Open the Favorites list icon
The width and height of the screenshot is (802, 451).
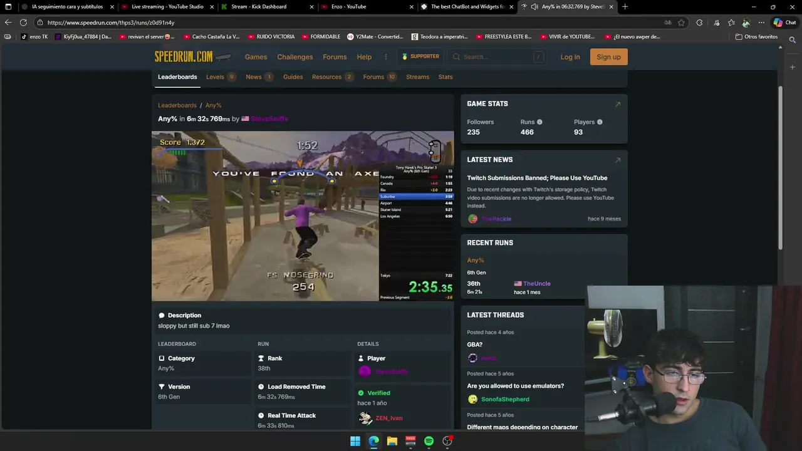click(731, 23)
